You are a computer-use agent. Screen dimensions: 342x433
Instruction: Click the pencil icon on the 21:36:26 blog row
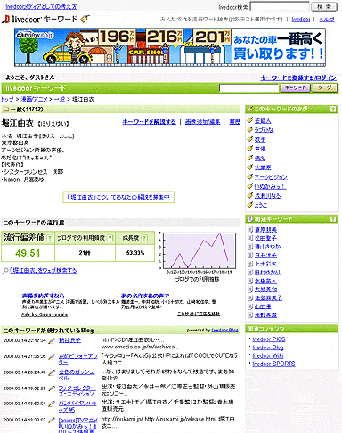coord(52,356)
